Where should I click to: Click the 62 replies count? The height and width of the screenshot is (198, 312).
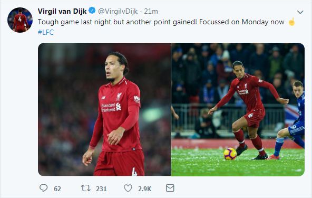pyautogui.click(x=57, y=188)
